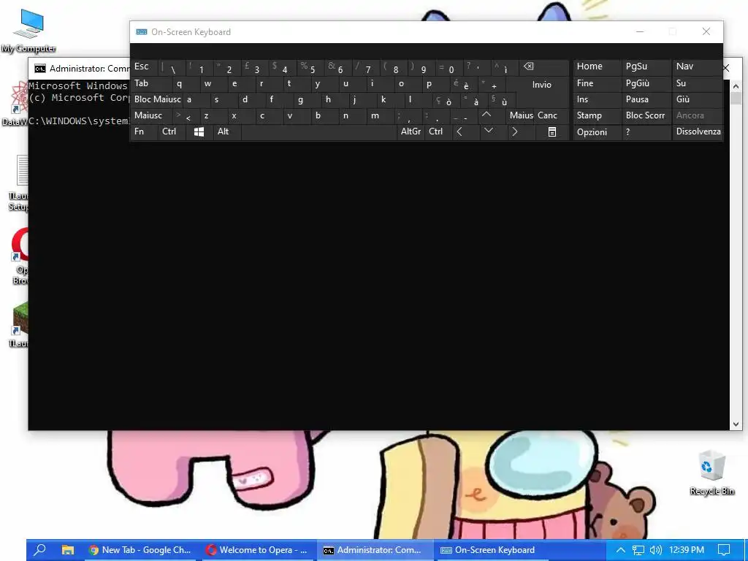Toggle the left Ctrl key
Screen dimensions: 748x561
tap(172, 132)
